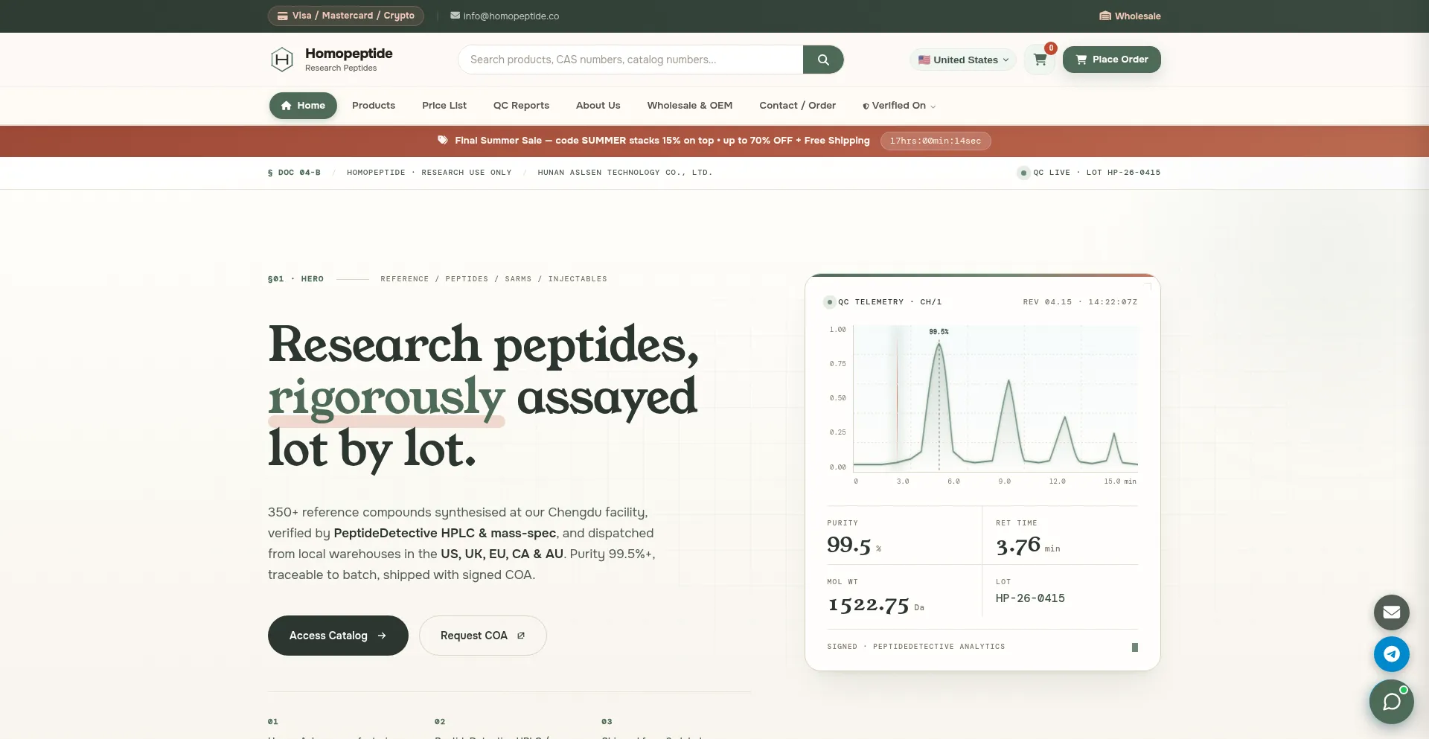Expand the Verified On menu
Image resolution: width=1429 pixels, height=739 pixels.
(899, 106)
